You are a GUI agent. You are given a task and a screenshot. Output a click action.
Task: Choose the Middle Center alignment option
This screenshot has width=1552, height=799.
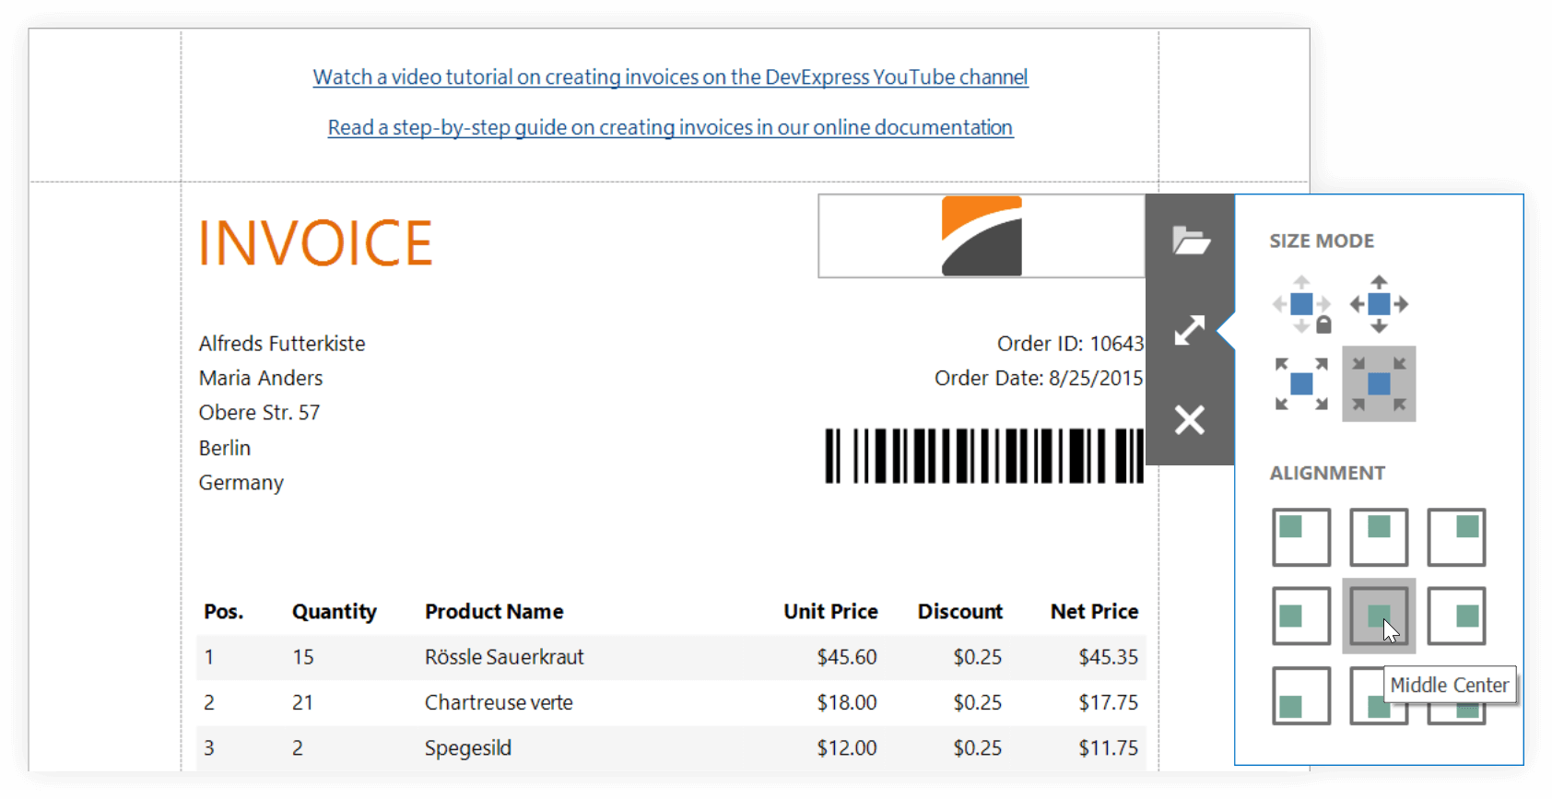point(1379,616)
